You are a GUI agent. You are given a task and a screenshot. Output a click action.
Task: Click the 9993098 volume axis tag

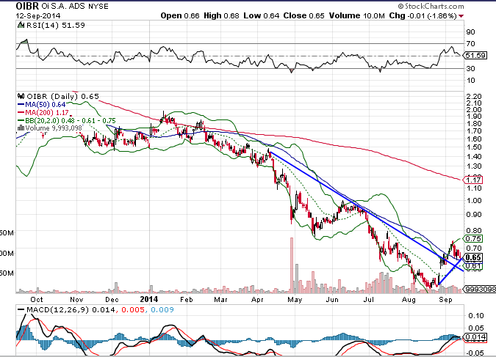point(480,289)
